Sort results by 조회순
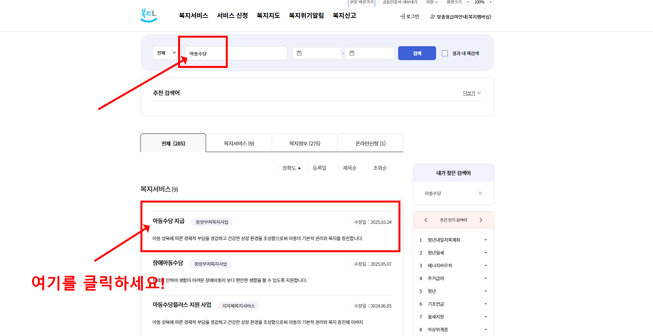 (x=380, y=168)
